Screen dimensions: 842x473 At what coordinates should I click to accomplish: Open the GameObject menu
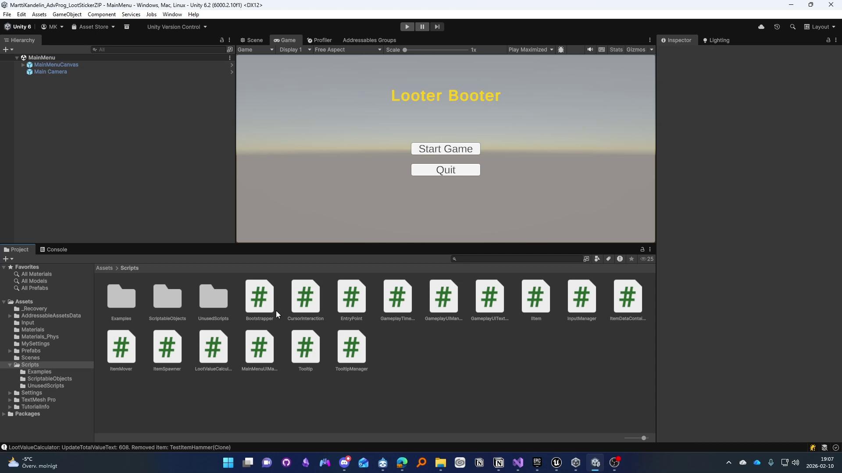[67, 14]
